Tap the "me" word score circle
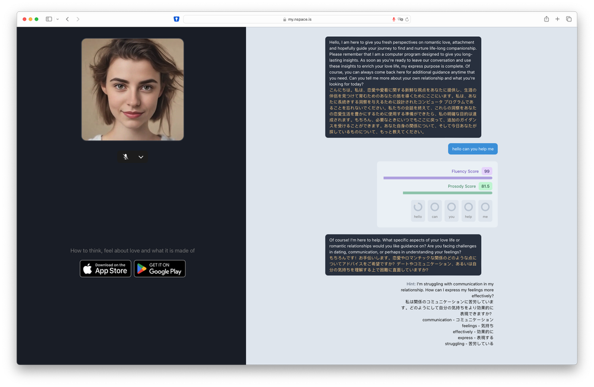The width and height of the screenshot is (594, 387). click(x=485, y=208)
